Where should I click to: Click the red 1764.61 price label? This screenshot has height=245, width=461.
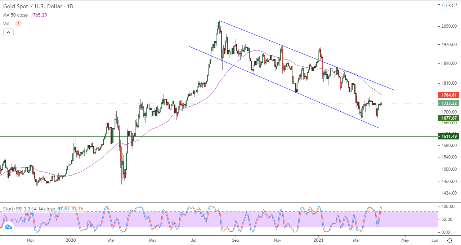click(448, 95)
